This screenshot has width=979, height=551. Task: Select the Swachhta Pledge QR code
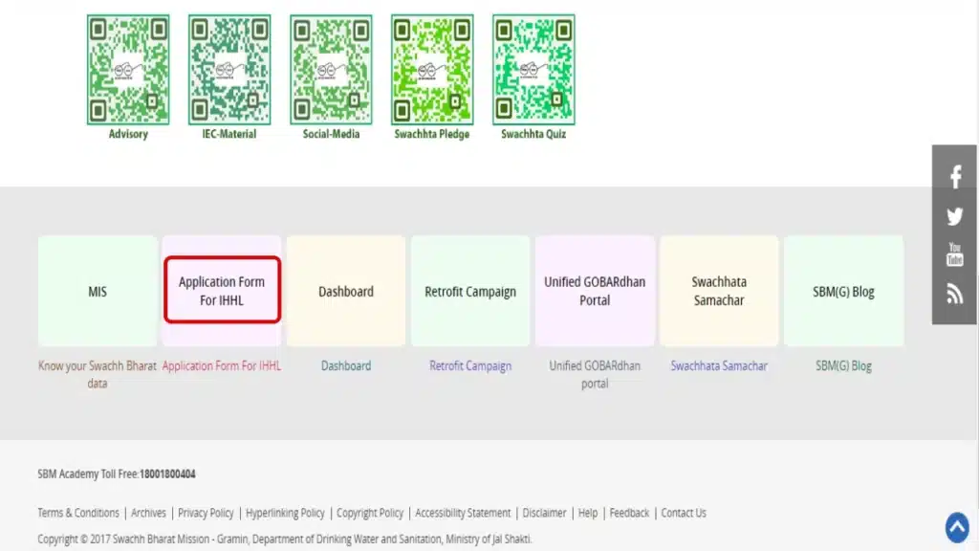click(x=432, y=69)
